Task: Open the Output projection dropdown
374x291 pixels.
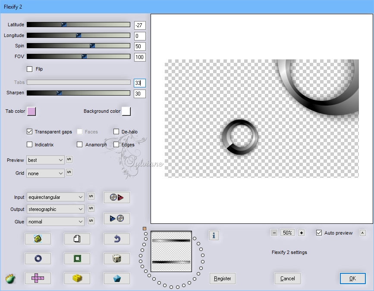Action: (x=55, y=209)
